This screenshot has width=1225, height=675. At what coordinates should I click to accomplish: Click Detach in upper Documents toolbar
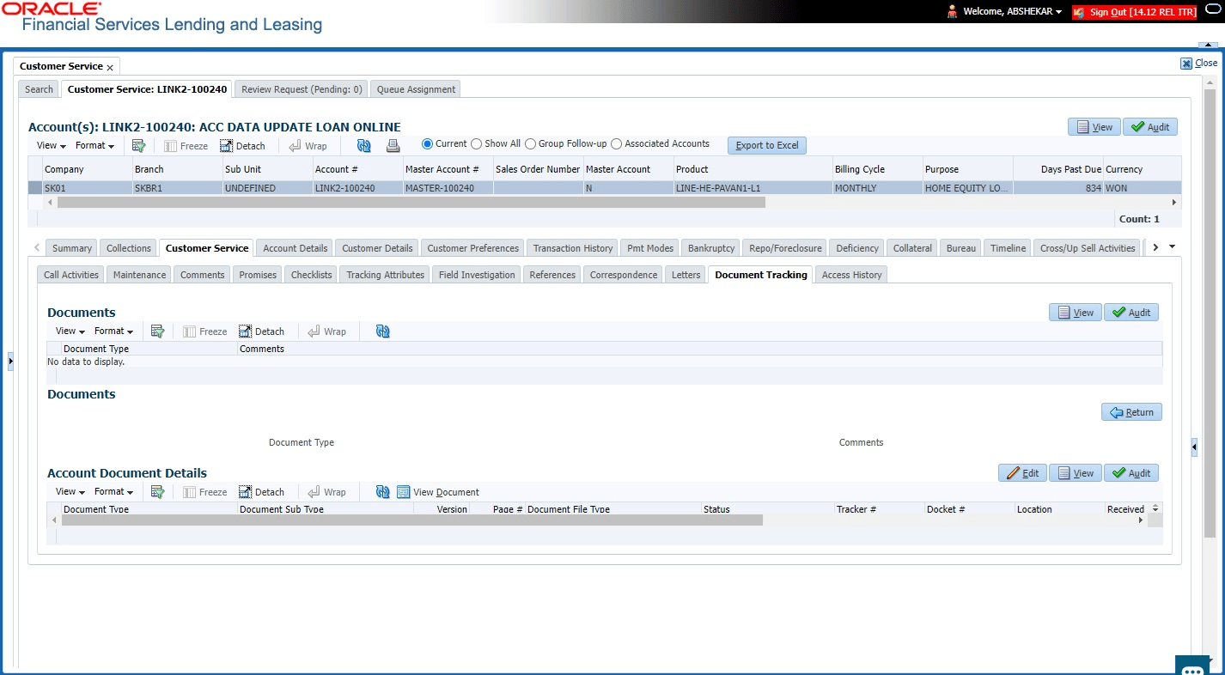pyautogui.click(x=261, y=331)
